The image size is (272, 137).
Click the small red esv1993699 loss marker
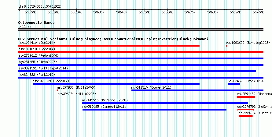(227, 46)
